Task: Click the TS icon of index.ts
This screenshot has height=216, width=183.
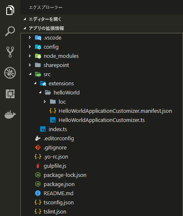Action: 43,129
